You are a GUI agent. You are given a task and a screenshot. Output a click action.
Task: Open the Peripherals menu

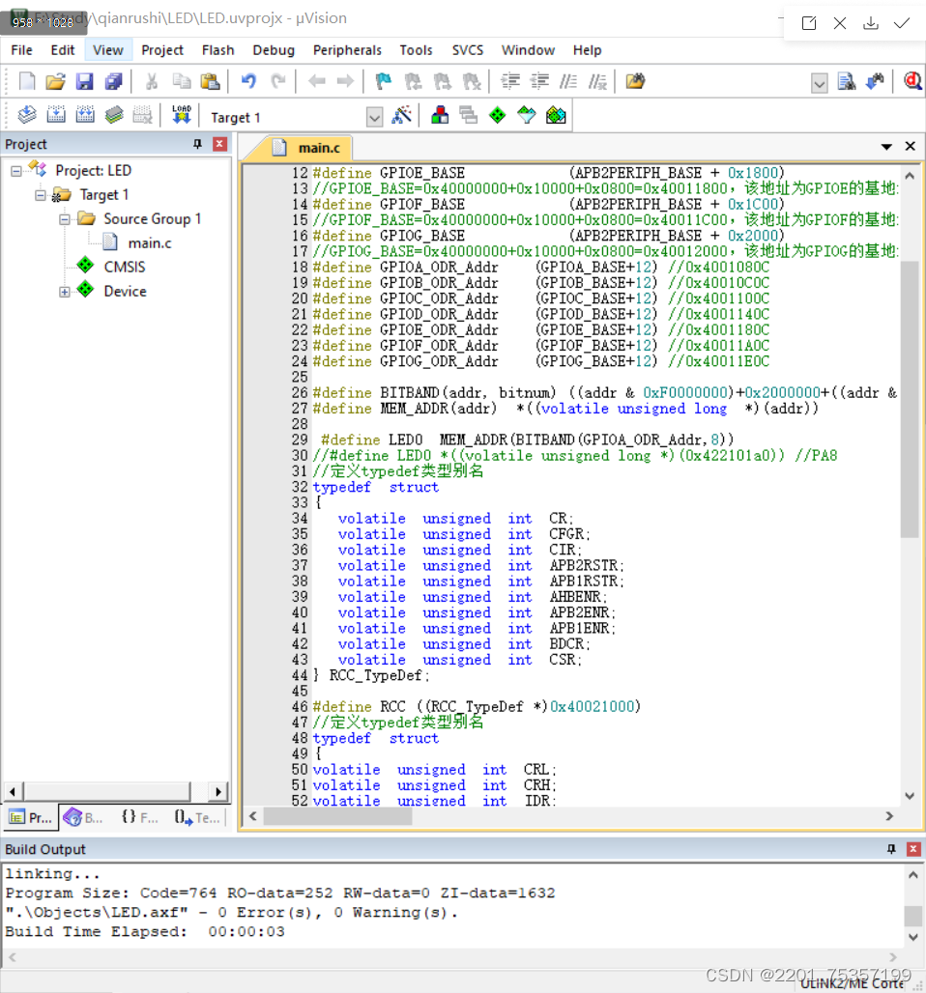point(347,50)
